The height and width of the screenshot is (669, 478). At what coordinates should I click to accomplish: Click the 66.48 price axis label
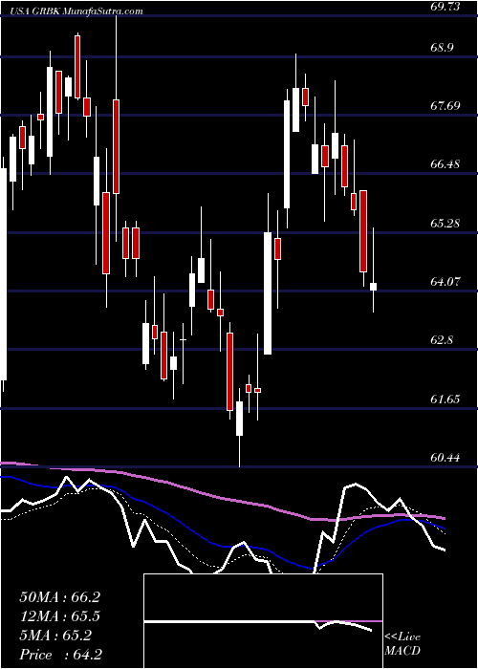pos(446,163)
